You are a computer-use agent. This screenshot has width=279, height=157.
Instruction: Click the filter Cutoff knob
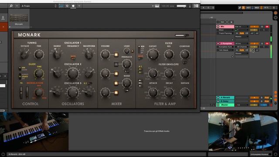tap(153, 54)
